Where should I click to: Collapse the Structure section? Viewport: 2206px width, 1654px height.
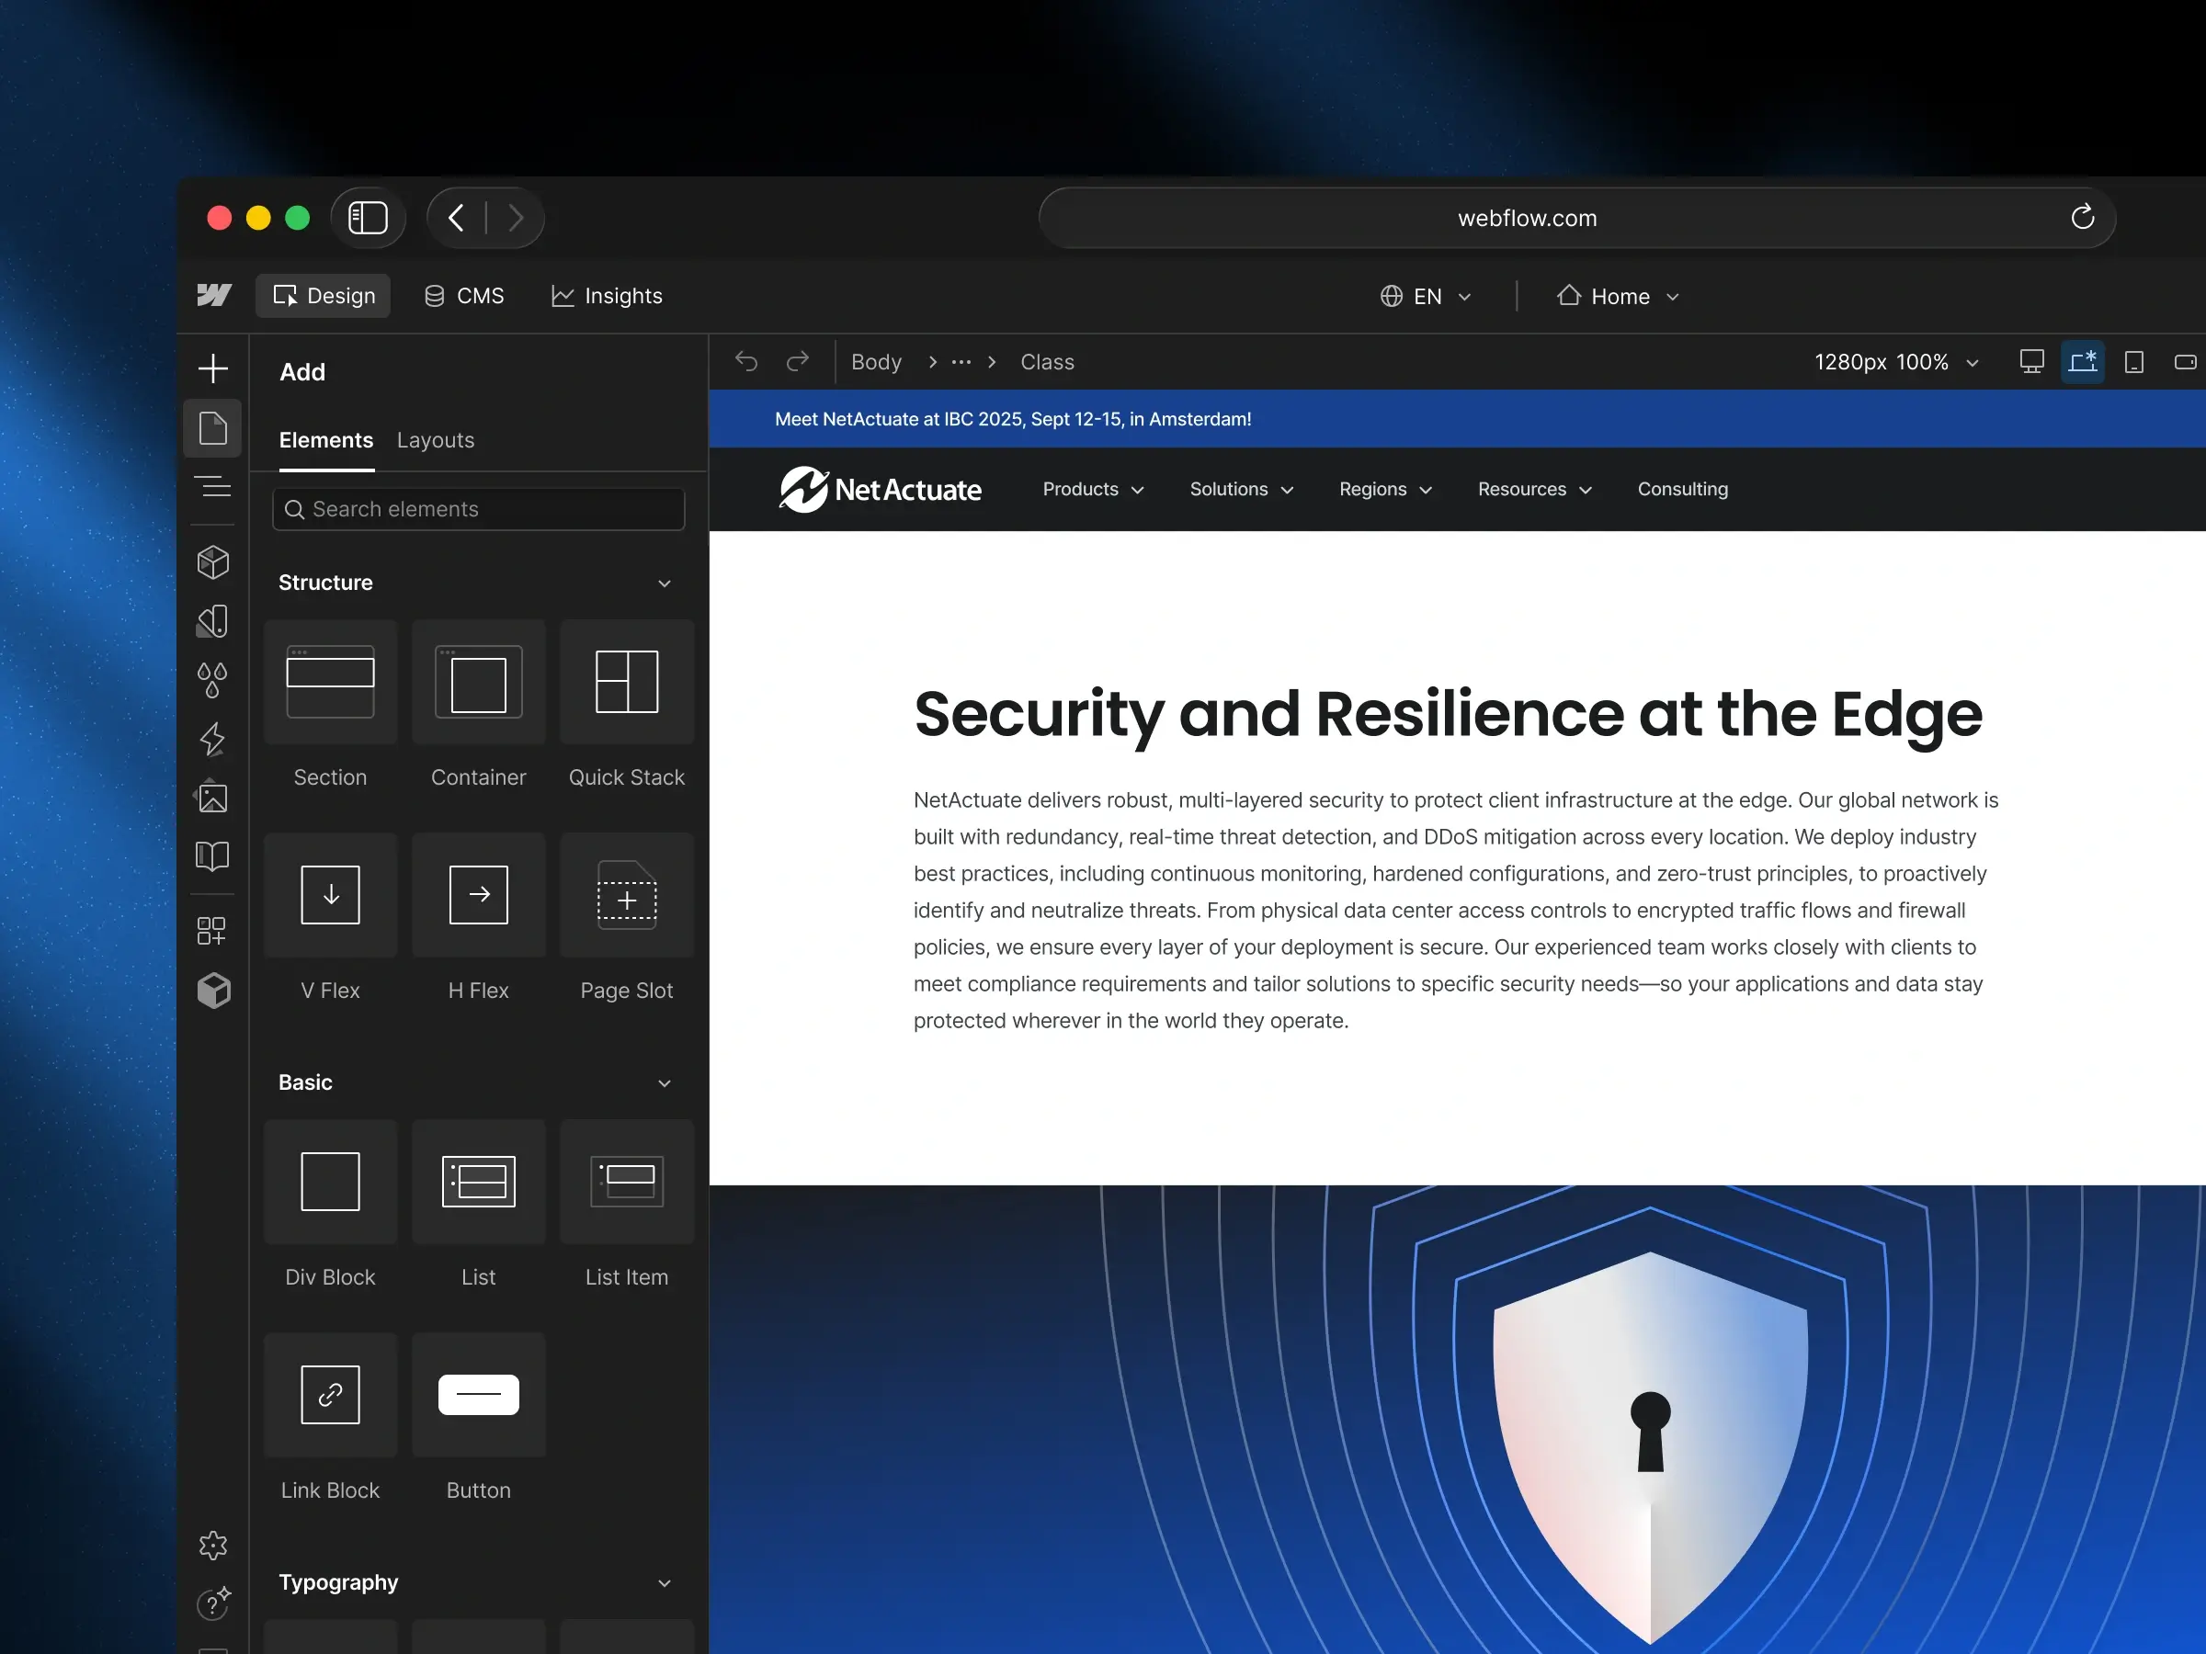pos(665,583)
